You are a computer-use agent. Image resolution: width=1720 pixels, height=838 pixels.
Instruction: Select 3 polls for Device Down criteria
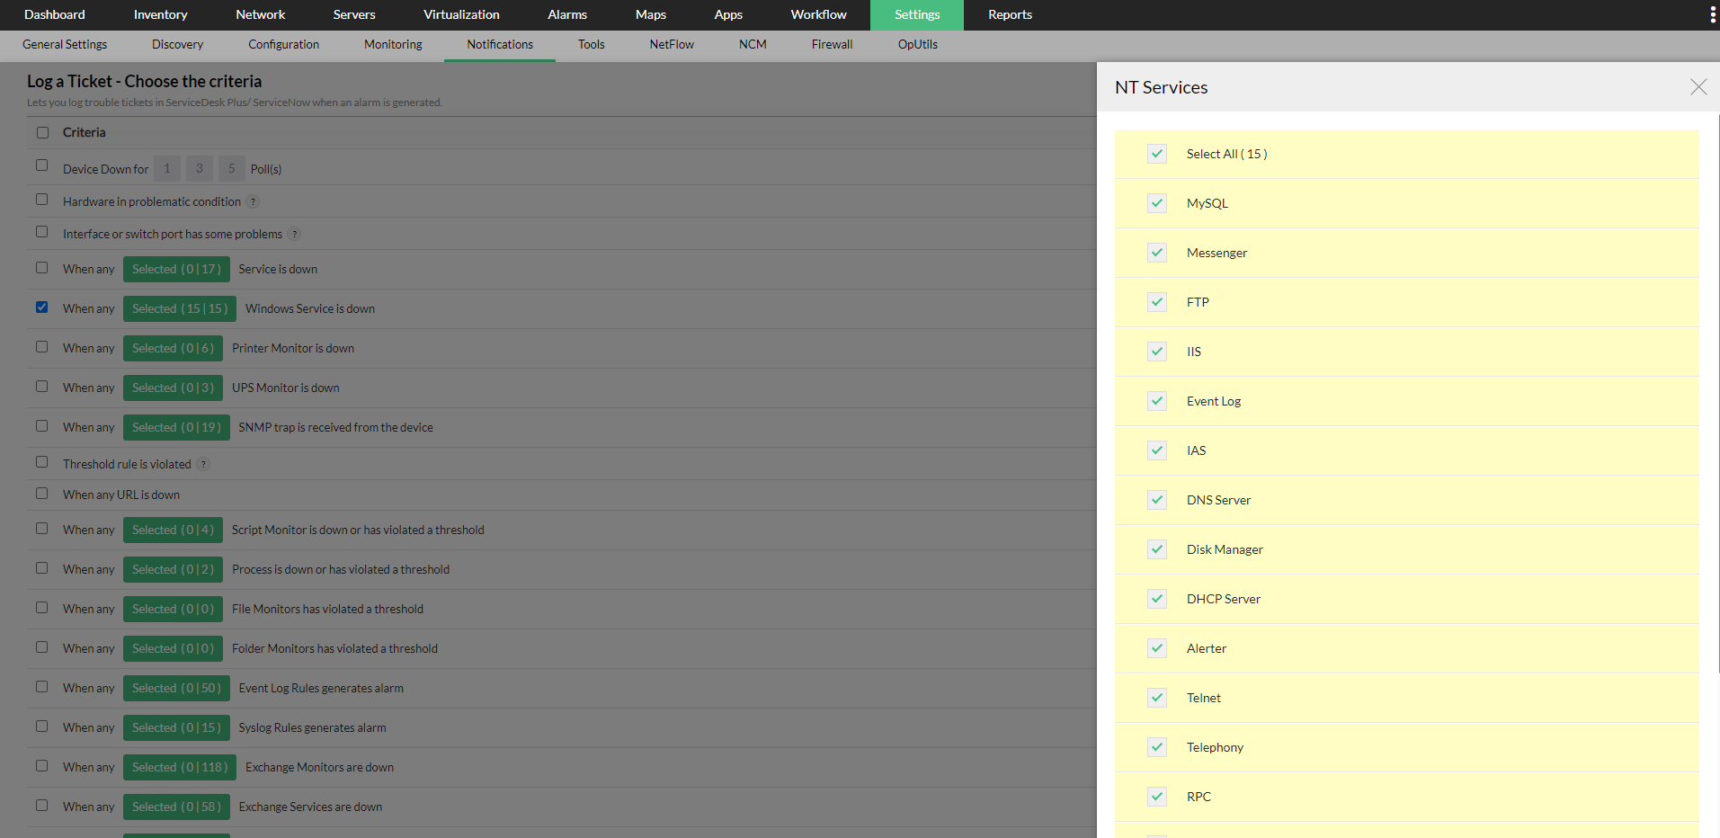(x=199, y=168)
